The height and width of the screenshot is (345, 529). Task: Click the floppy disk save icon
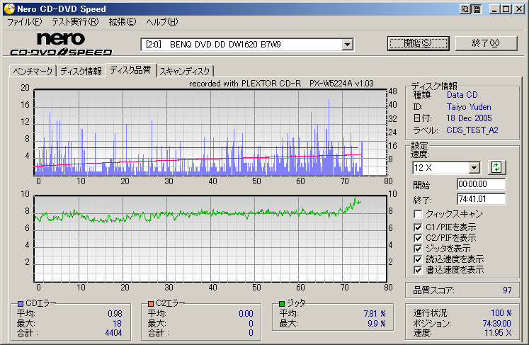pos(477,9)
